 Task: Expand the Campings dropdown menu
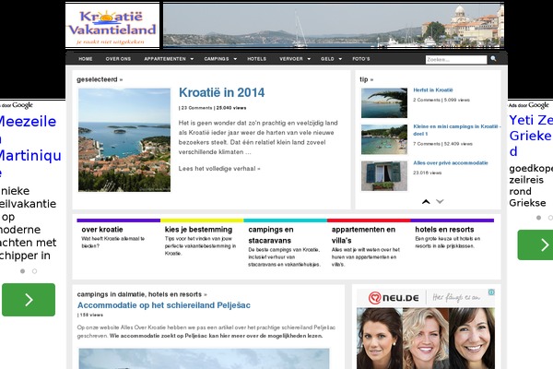[x=219, y=59]
